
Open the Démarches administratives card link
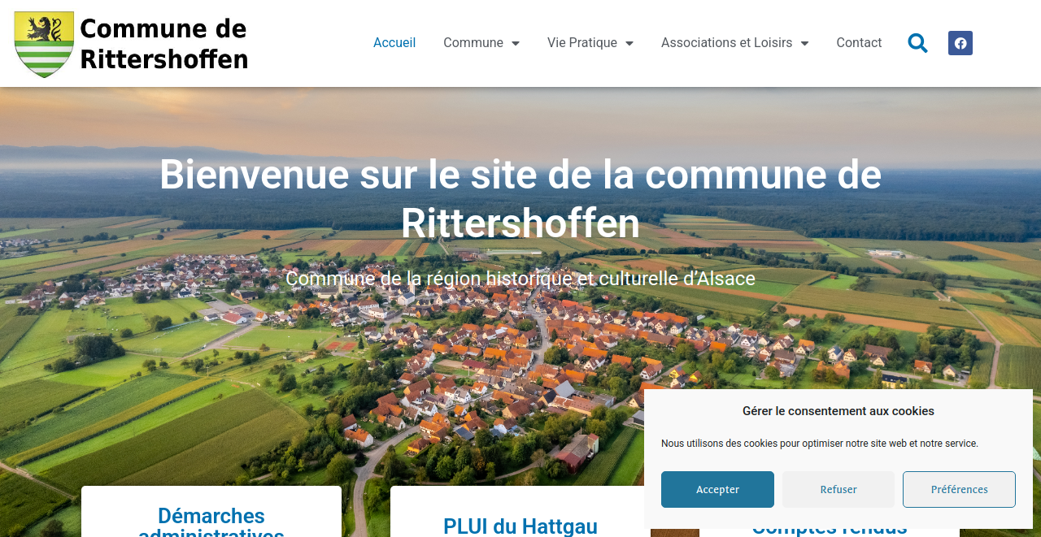211,521
